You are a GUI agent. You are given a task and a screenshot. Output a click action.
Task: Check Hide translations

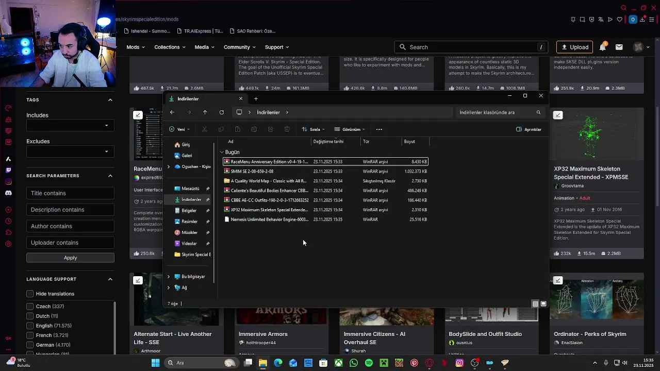(30, 294)
